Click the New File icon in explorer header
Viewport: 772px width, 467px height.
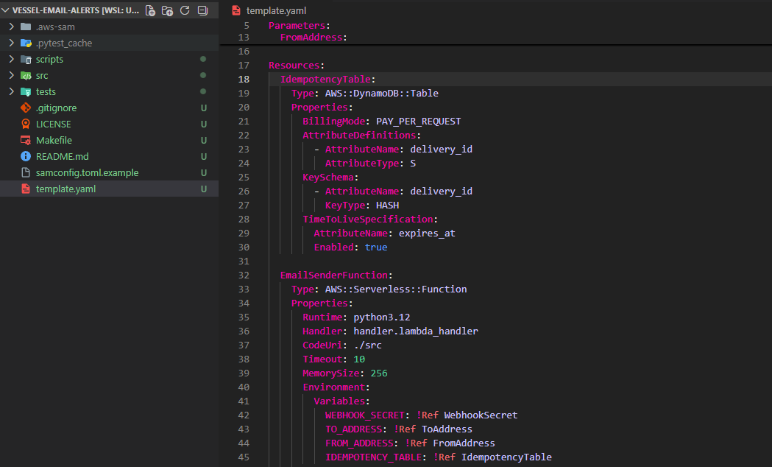pyautogui.click(x=151, y=10)
